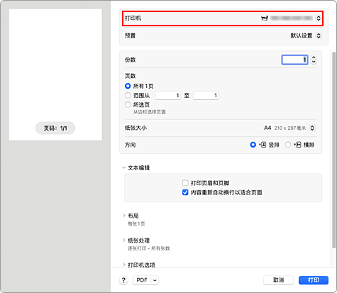The image size is (337, 293).
Task: Open the paper size A4 dropdown
Action: 312,128
